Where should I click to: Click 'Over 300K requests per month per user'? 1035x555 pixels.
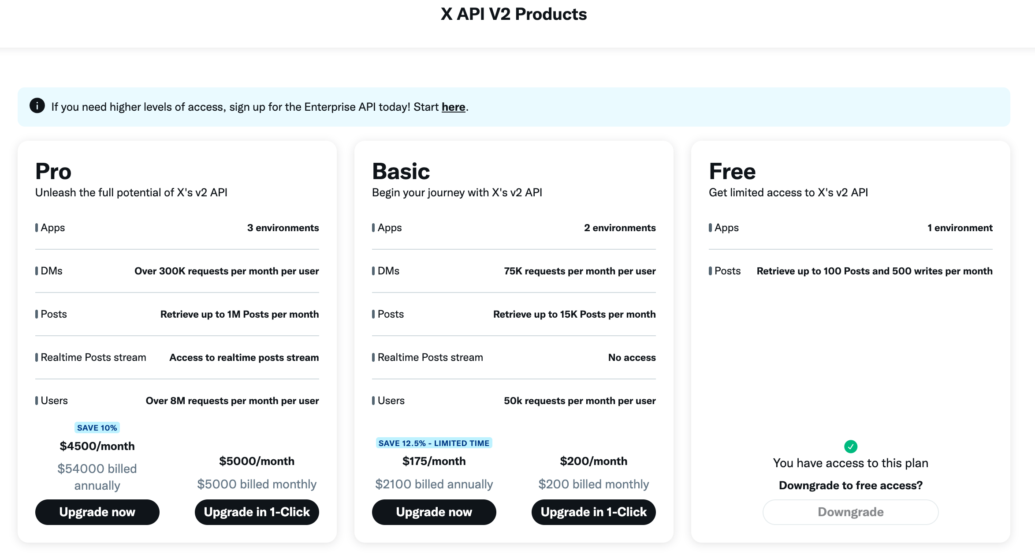click(x=227, y=271)
